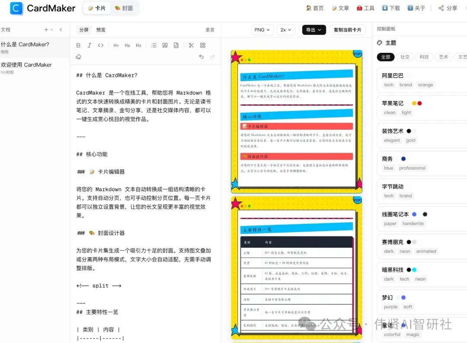Add a new document with plus icon
This screenshot has height=343, width=467.
pos(46,29)
